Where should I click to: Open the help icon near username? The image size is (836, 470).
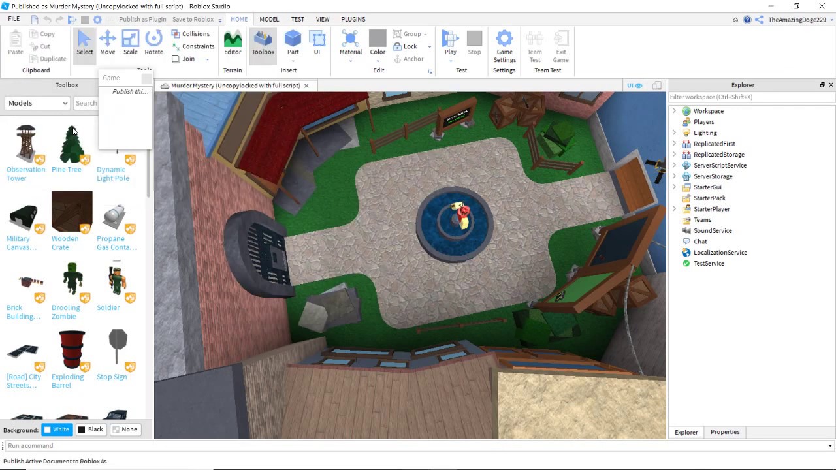pyautogui.click(x=747, y=20)
